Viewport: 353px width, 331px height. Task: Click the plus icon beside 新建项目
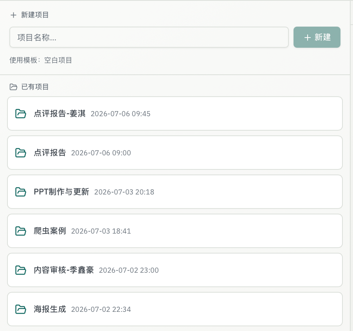point(14,15)
